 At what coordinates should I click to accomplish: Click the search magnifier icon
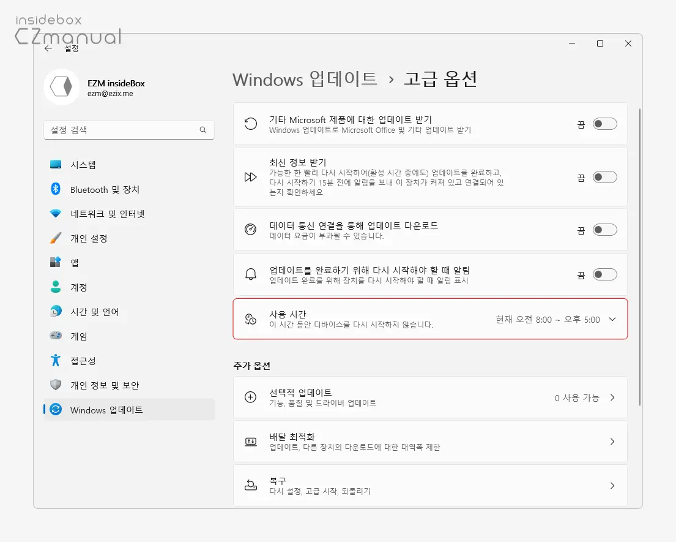(203, 130)
